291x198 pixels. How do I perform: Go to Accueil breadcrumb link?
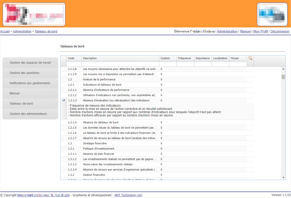[5, 31]
